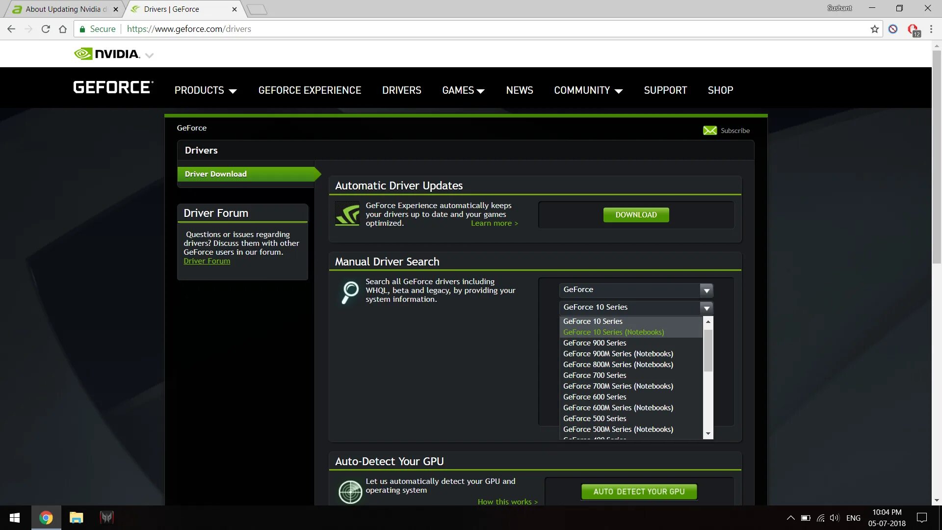This screenshot has height=530, width=942.
Task: Select GeForce 500M Series (Notebooks) option
Action: click(x=631, y=429)
